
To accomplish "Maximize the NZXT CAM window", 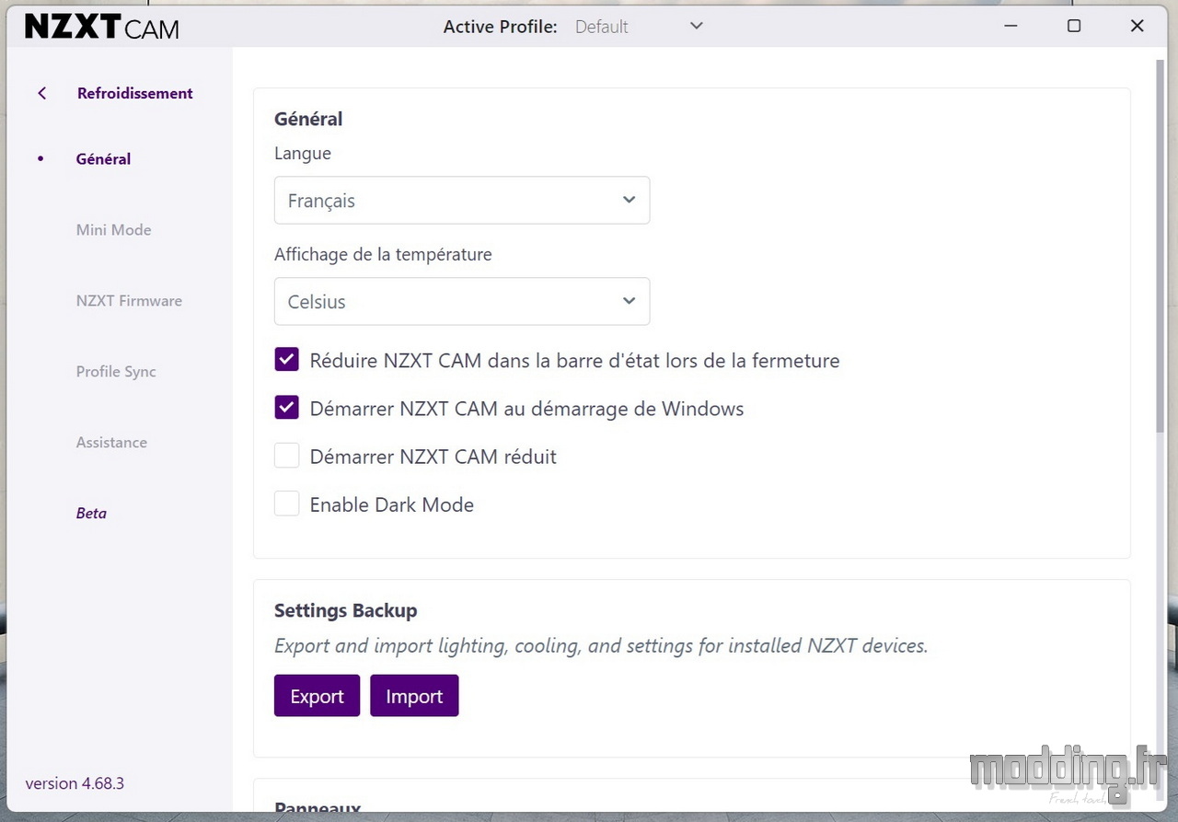I will coord(1073,26).
